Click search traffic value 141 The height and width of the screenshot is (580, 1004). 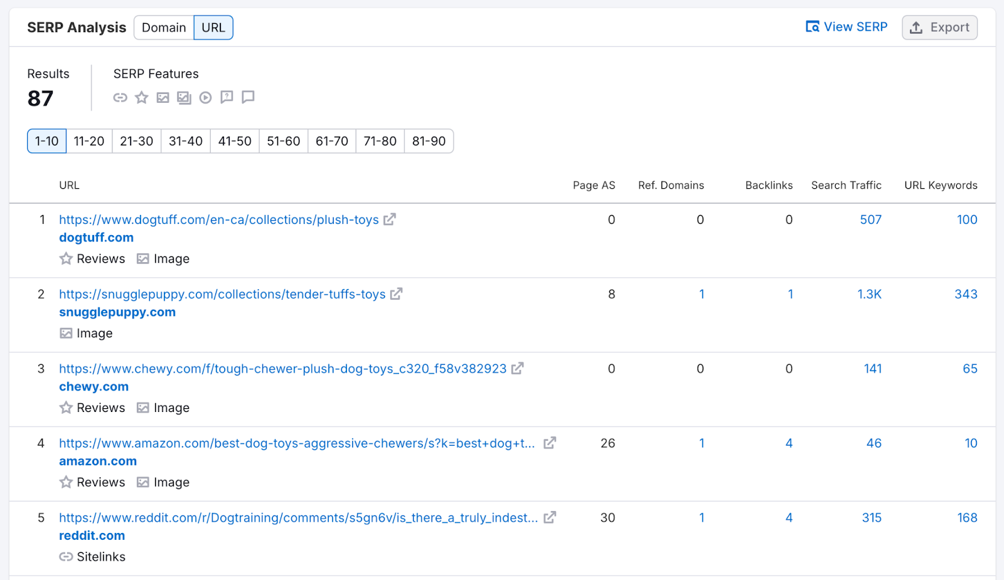873,369
